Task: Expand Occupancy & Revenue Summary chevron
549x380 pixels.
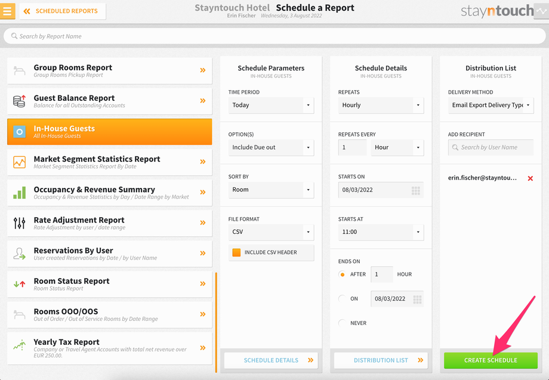Action: (x=203, y=192)
